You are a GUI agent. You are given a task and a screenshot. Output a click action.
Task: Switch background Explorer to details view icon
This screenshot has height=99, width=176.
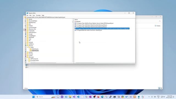point(159,88)
